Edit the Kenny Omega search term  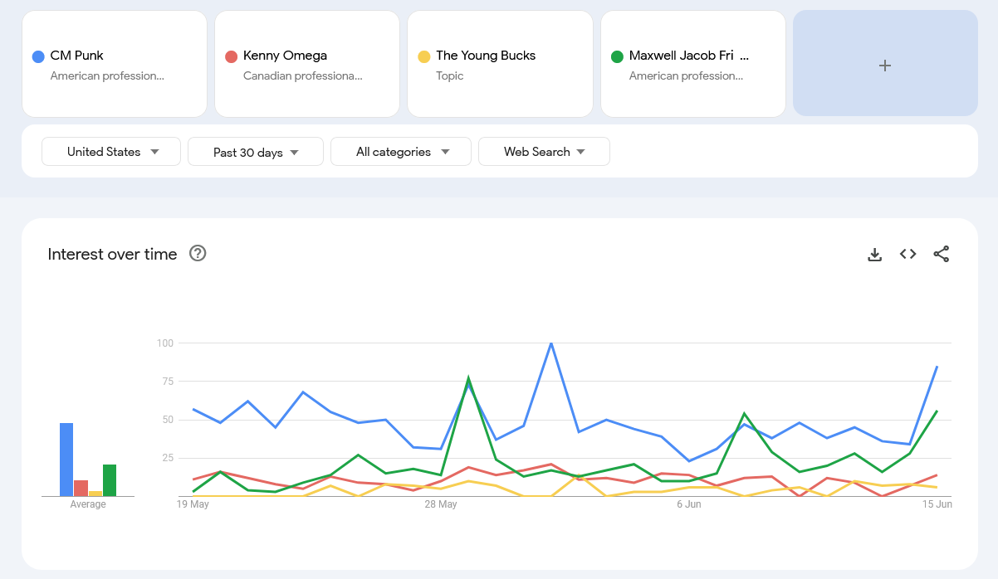(307, 65)
